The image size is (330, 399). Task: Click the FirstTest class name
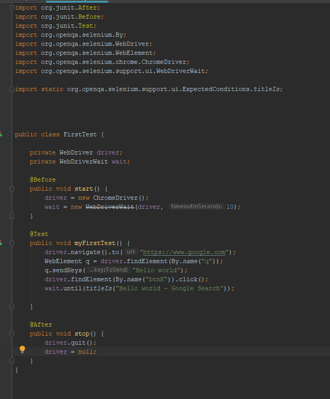(80, 134)
